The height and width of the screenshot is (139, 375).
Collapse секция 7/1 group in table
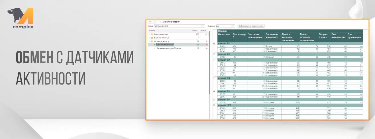(214, 43)
